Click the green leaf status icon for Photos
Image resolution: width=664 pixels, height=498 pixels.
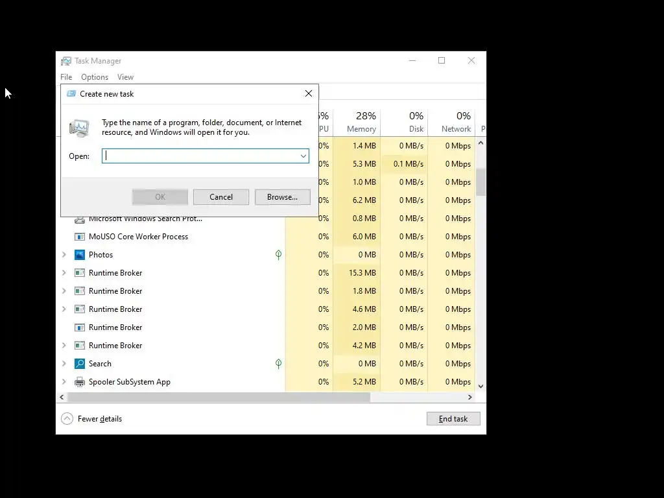click(278, 254)
